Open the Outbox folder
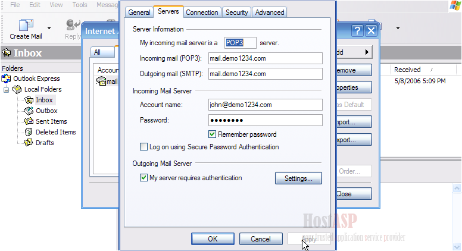The width and height of the screenshot is (462, 251). click(x=46, y=111)
